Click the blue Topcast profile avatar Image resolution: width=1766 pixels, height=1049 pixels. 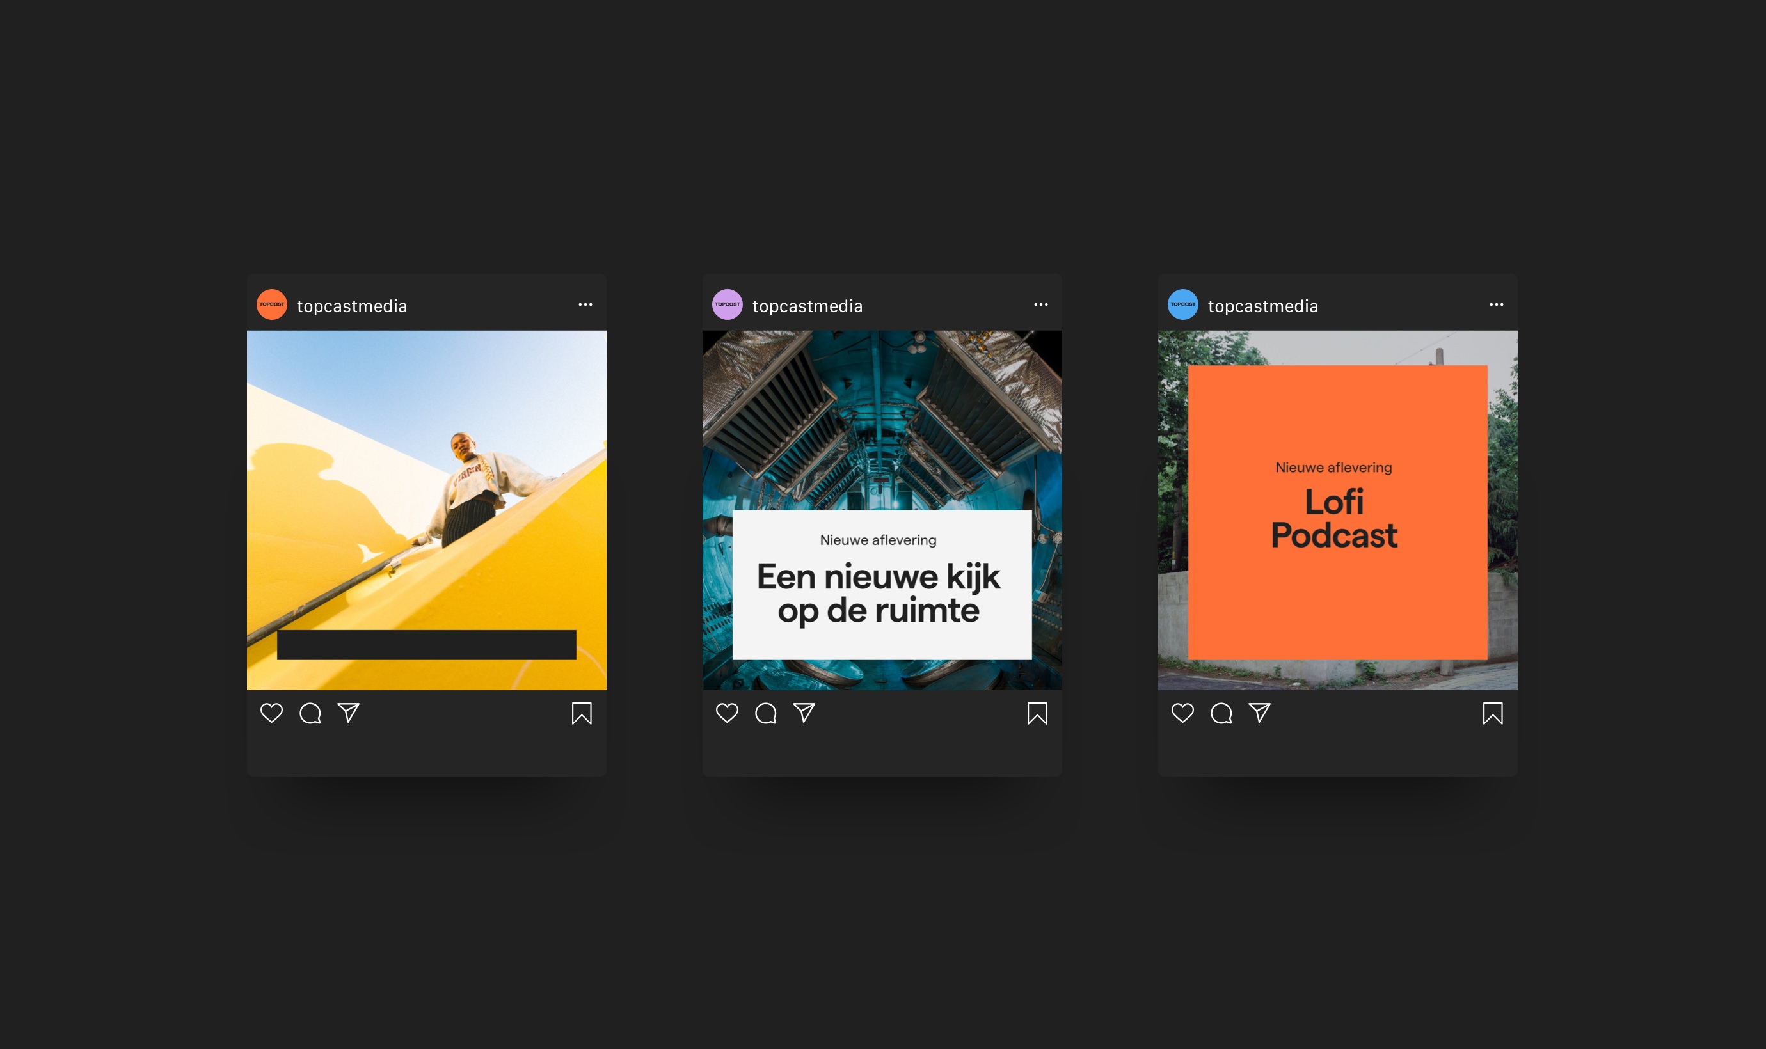click(1182, 304)
